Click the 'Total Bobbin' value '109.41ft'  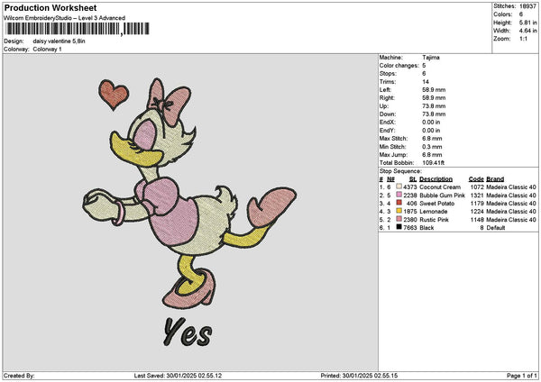(x=433, y=163)
